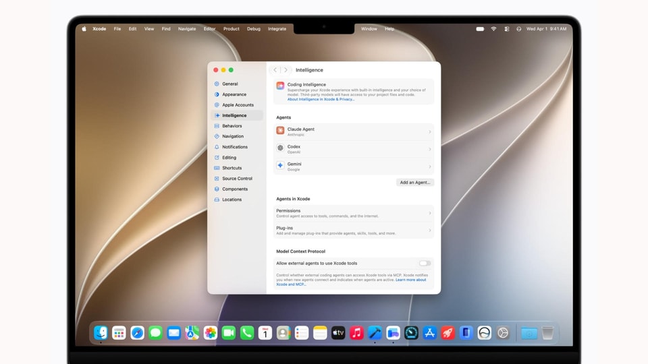Expand the Codex row chevron
The width and height of the screenshot is (648, 364).
430,149
